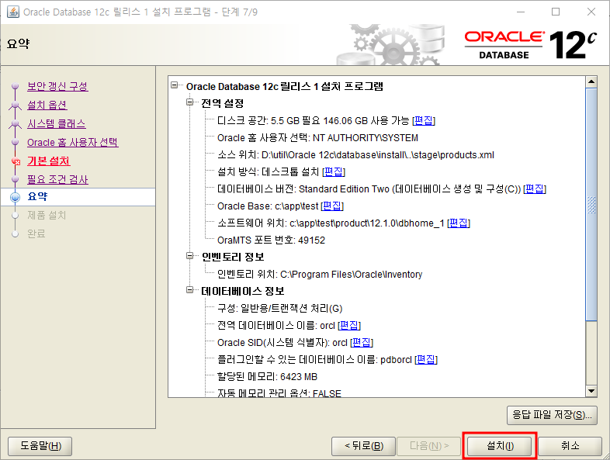The height and width of the screenshot is (460, 610).
Task: Click the Java installer icon in title bar
Action: [13, 12]
